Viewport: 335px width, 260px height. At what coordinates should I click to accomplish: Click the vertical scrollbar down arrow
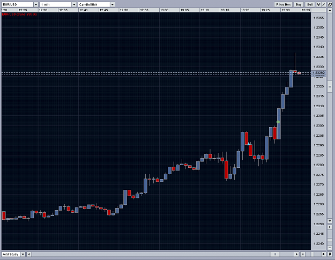click(330, 221)
